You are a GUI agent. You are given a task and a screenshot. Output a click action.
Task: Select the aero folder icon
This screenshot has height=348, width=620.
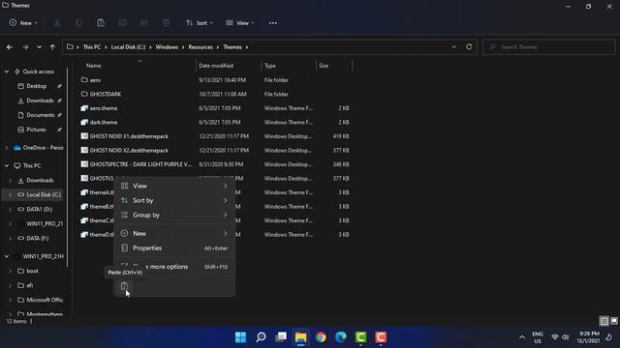(x=84, y=79)
